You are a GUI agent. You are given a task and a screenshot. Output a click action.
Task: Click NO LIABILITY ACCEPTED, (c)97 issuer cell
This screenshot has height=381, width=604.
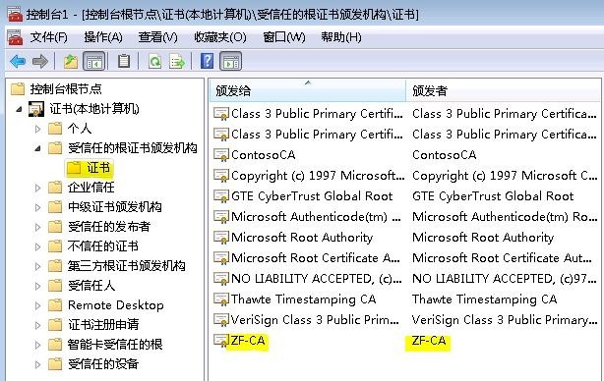pos(505,278)
